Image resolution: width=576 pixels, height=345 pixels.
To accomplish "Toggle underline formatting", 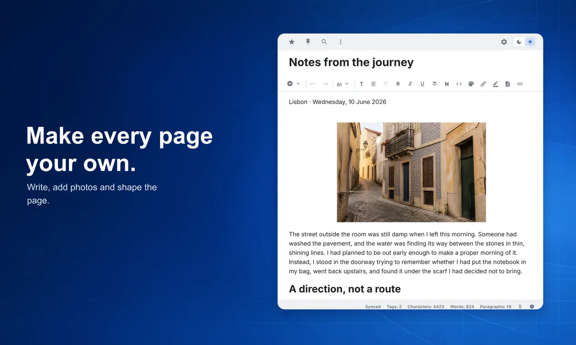I will pos(422,84).
